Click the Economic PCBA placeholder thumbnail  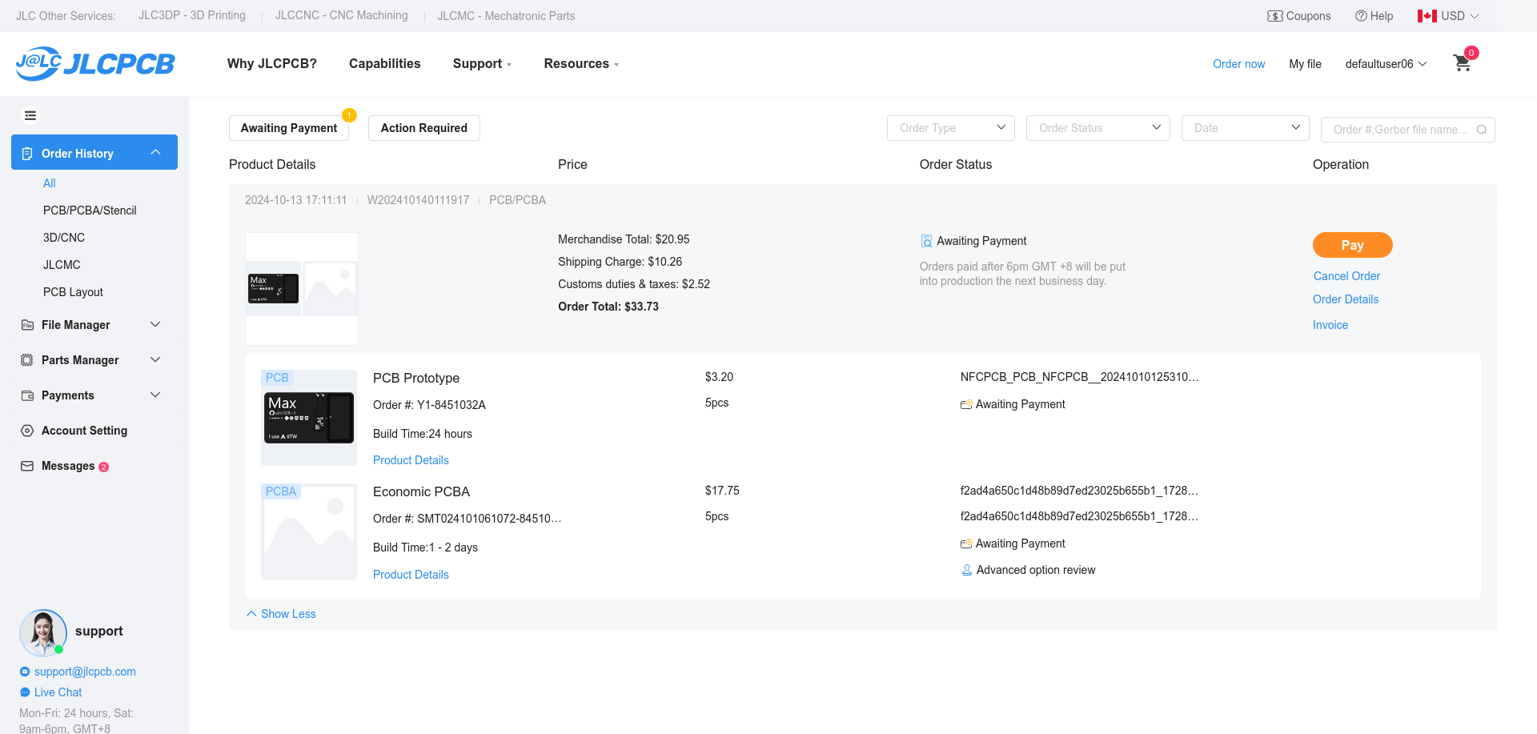pyautogui.click(x=309, y=531)
